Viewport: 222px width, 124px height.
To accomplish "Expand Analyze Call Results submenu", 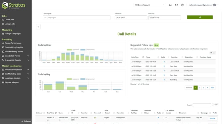I will (28, 60).
